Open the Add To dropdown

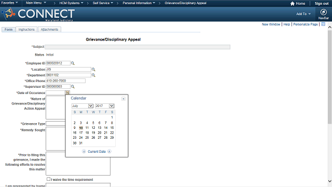[303, 14]
